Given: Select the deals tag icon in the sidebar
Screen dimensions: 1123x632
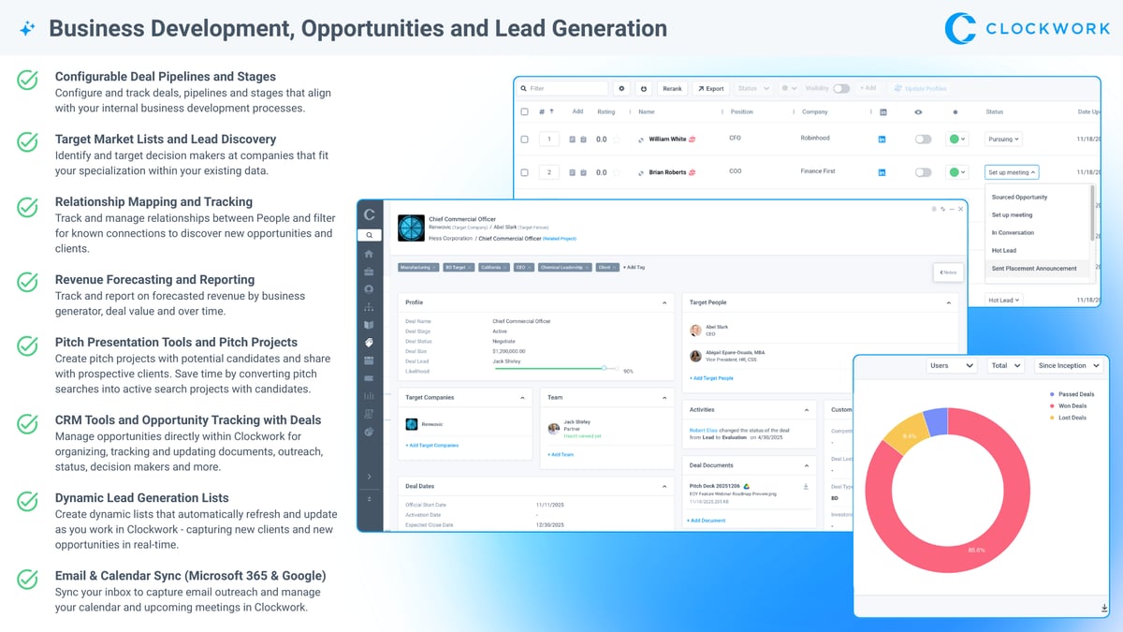Looking at the screenshot, I should tap(370, 343).
